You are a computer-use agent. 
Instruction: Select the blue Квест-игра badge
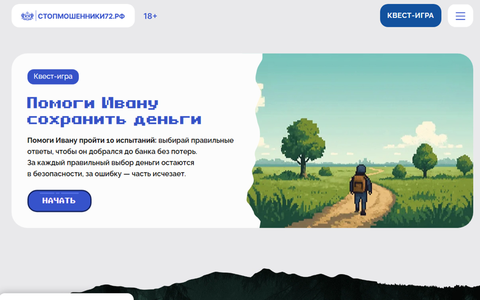[x=53, y=76]
